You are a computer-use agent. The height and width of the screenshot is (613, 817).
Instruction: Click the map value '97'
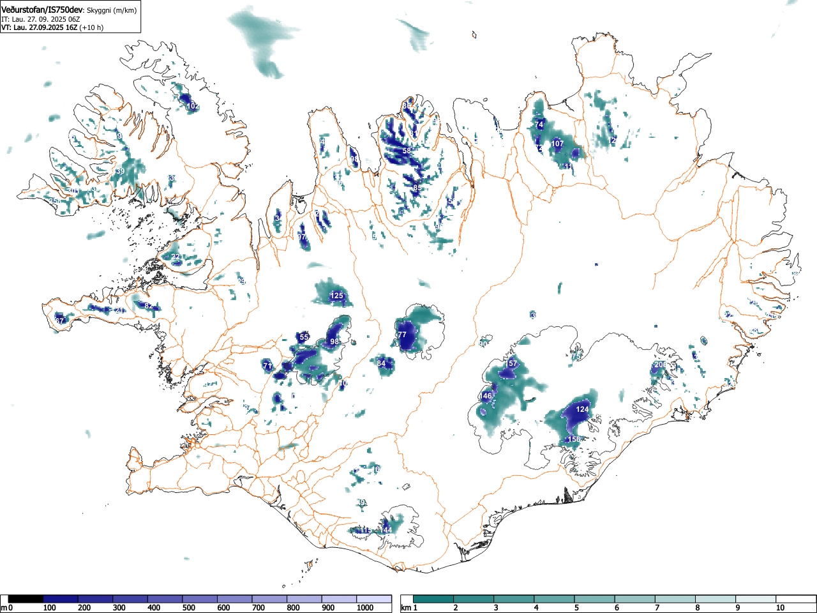coord(303,237)
